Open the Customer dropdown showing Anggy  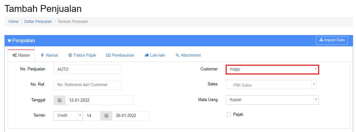273,69
